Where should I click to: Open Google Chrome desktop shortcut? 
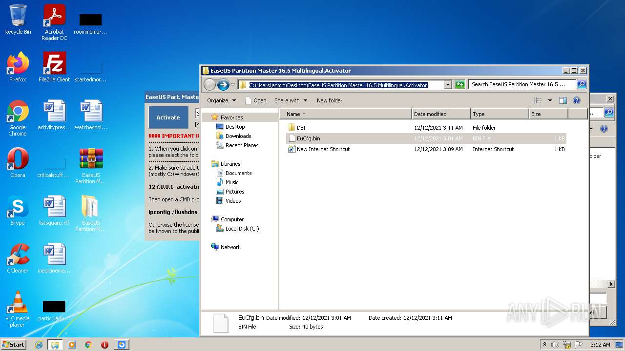pos(18,117)
